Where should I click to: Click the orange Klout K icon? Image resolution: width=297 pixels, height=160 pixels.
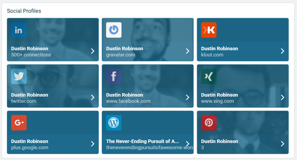click(x=209, y=30)
